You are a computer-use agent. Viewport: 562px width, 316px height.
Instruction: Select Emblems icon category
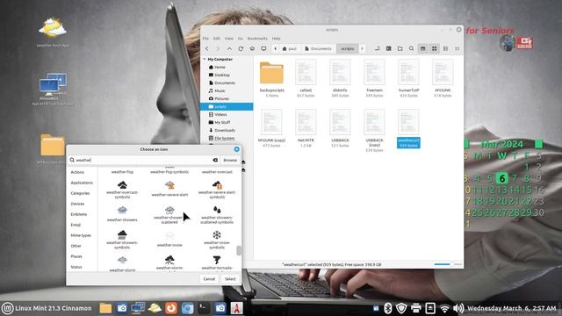click(79, 214)
